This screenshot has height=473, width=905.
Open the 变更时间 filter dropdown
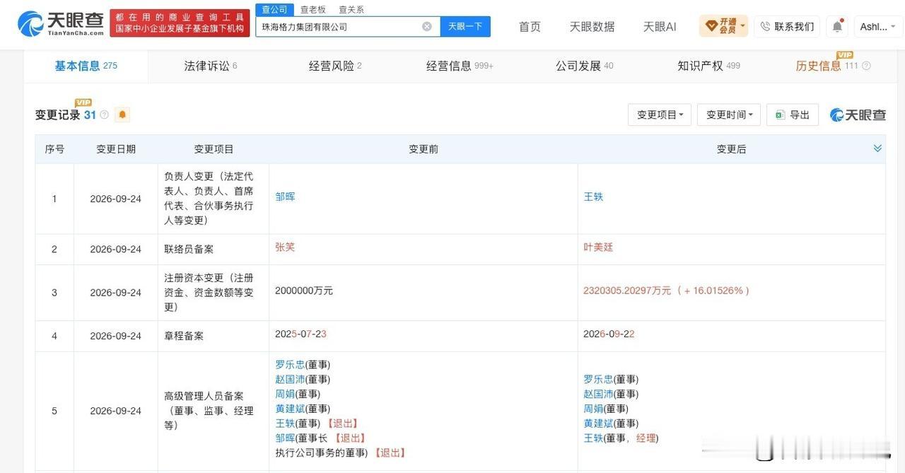click(729, 115)
